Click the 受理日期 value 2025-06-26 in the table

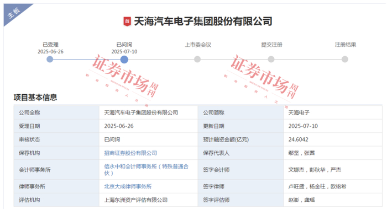[x=119, y=126]
